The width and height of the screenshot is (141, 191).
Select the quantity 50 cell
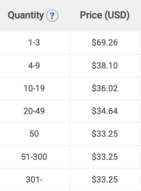tap(35, 134)
